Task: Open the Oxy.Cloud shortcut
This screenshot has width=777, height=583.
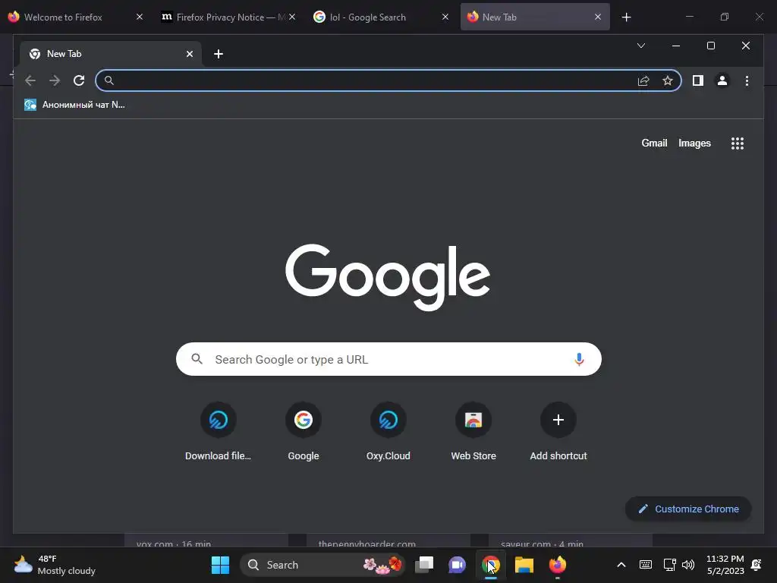Action: pos(388,431)
